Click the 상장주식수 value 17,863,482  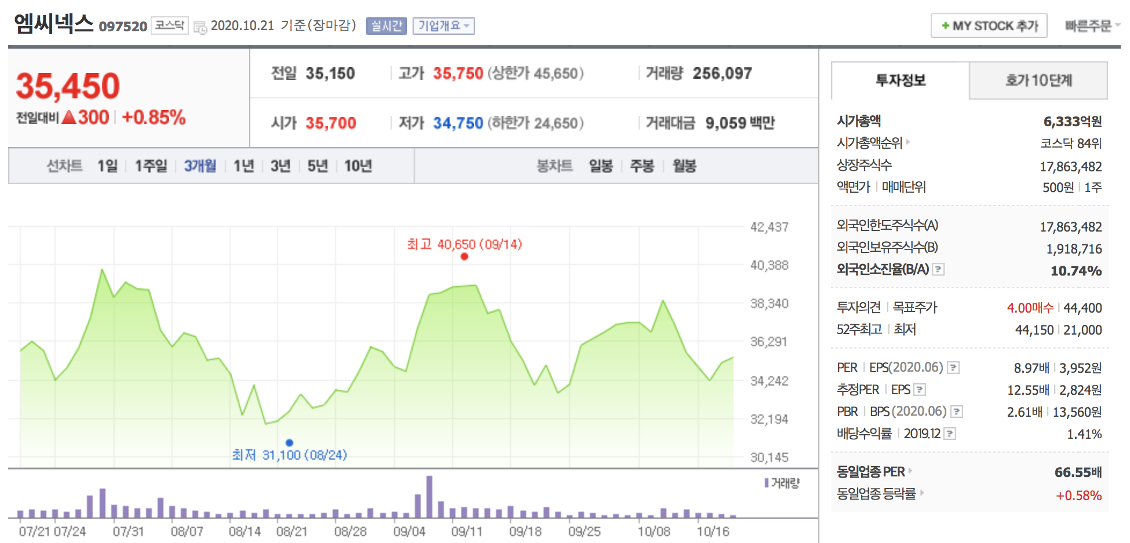[1071, 167]
